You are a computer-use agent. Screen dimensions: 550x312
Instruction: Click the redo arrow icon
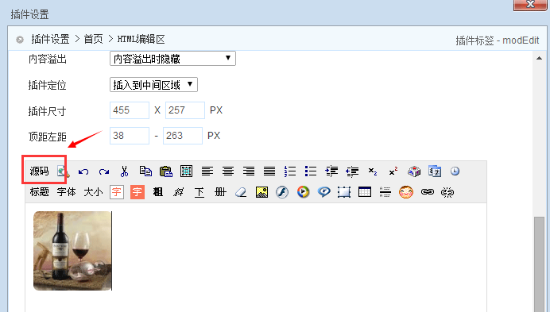(x=104, y=171)
